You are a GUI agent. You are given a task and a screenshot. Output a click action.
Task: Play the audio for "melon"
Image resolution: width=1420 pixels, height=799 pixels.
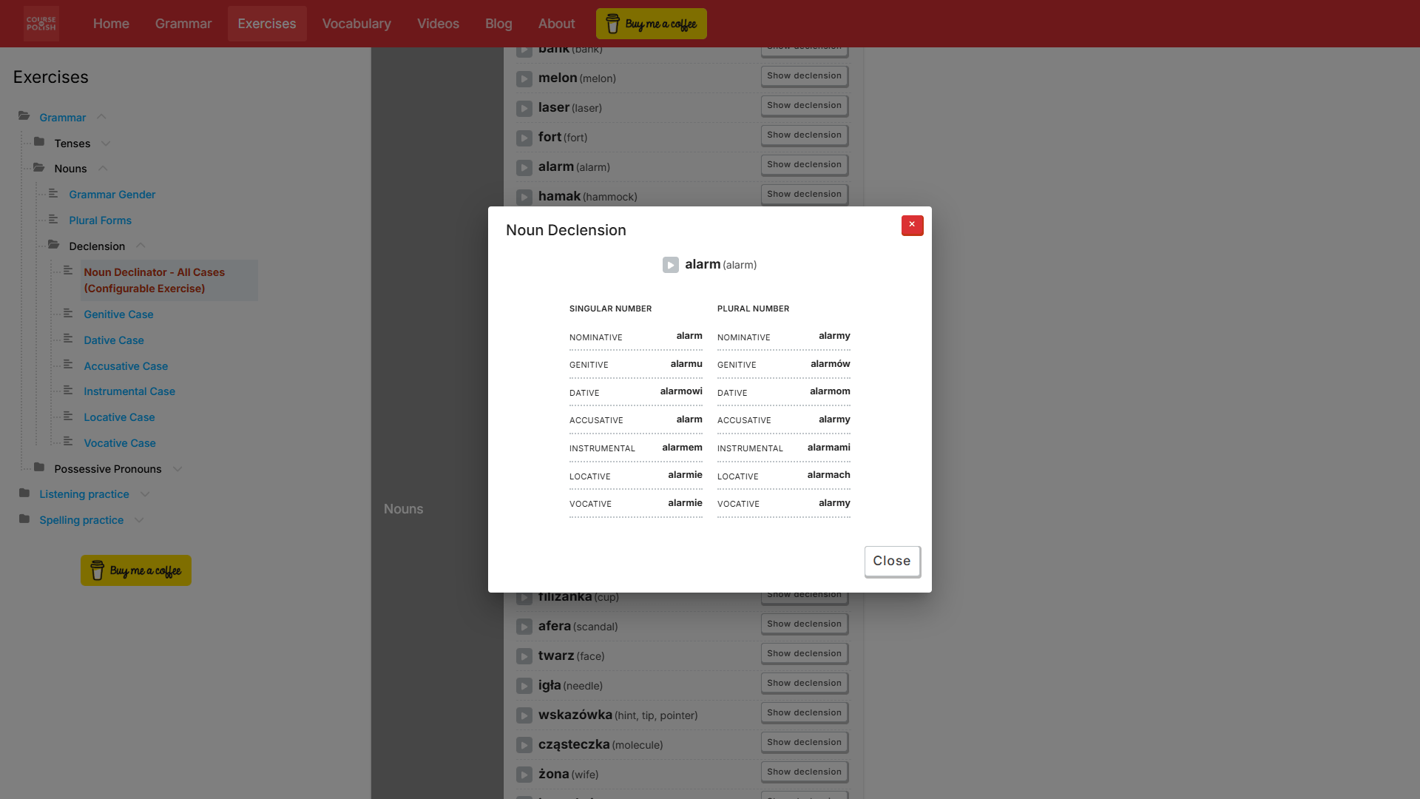point(524,78)
